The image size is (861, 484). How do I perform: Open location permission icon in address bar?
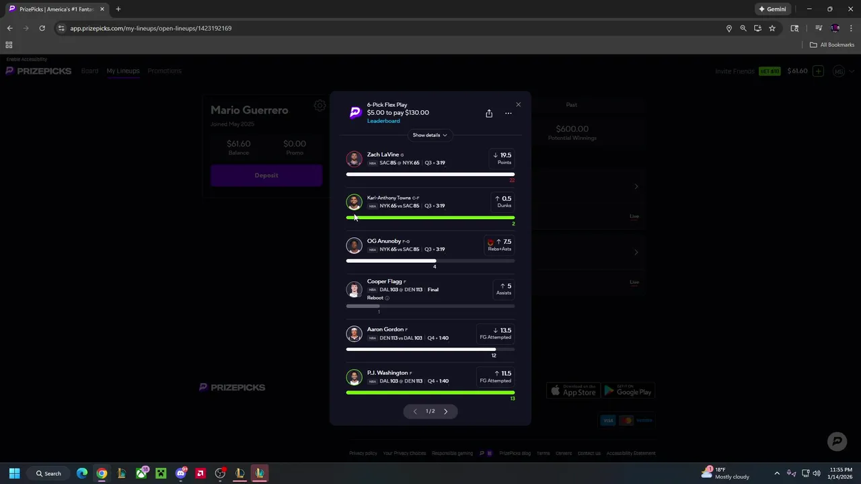click(x=728, y=28)
